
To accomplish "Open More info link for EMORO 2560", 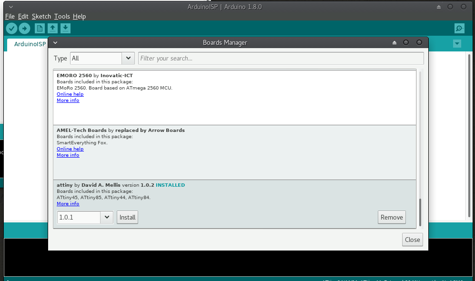I will point(68,100).
